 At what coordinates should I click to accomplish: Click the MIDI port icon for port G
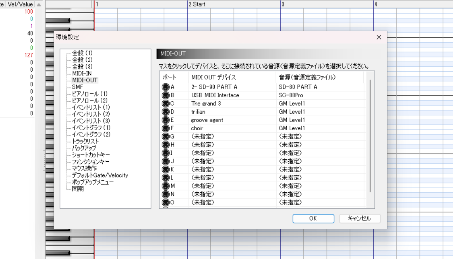tap(165, 136)
